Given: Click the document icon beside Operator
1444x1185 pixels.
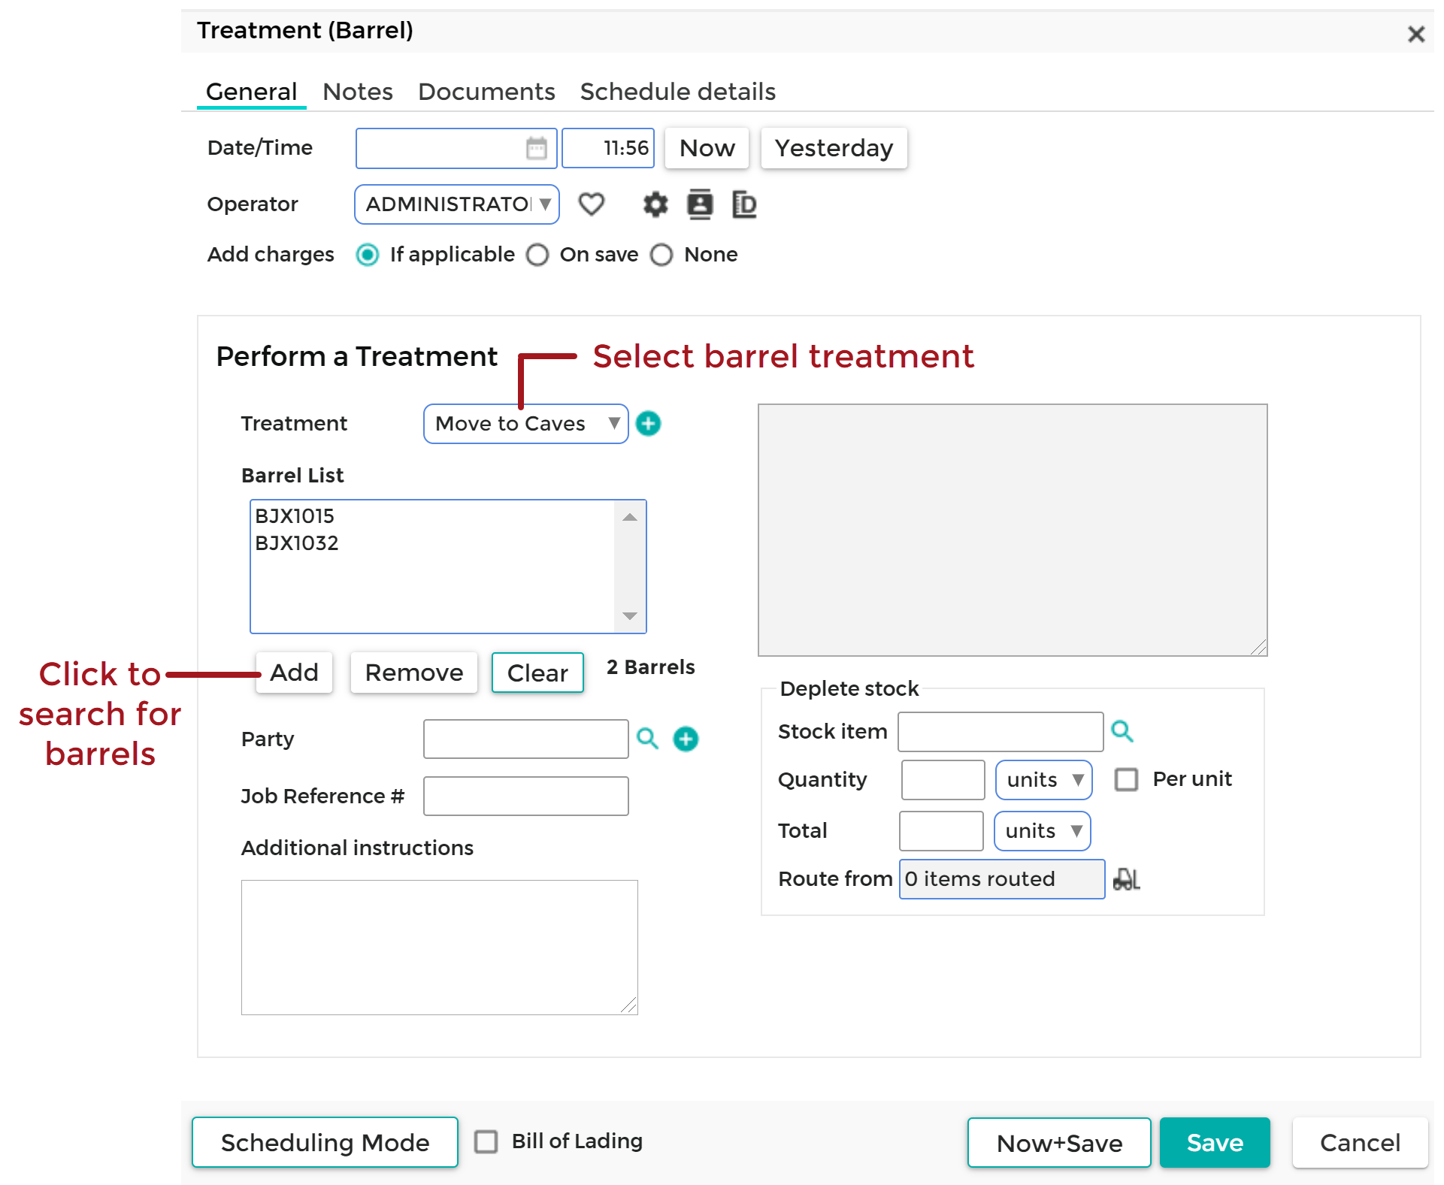Looking at the screenshot, I should (744, 204).
